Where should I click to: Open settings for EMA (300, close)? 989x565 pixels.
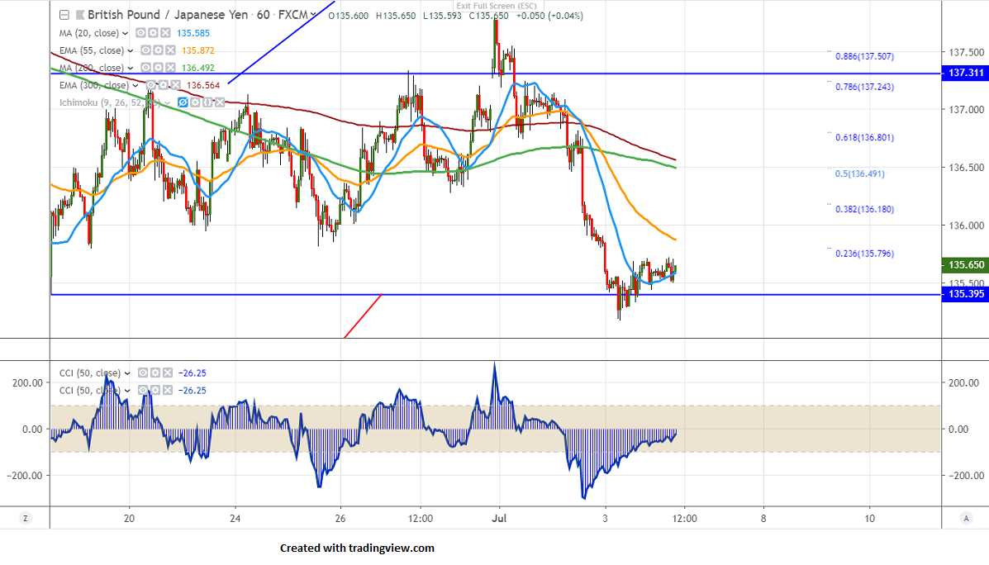164,84
